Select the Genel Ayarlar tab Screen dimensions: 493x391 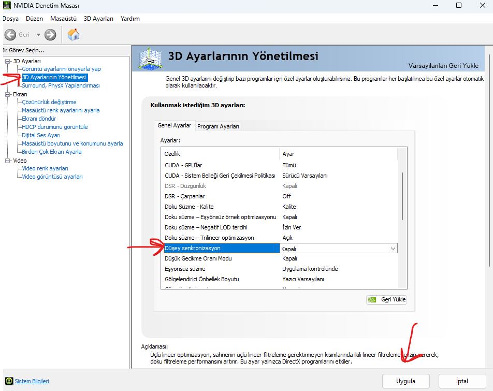pyautogui.click(x=174, y=125)
